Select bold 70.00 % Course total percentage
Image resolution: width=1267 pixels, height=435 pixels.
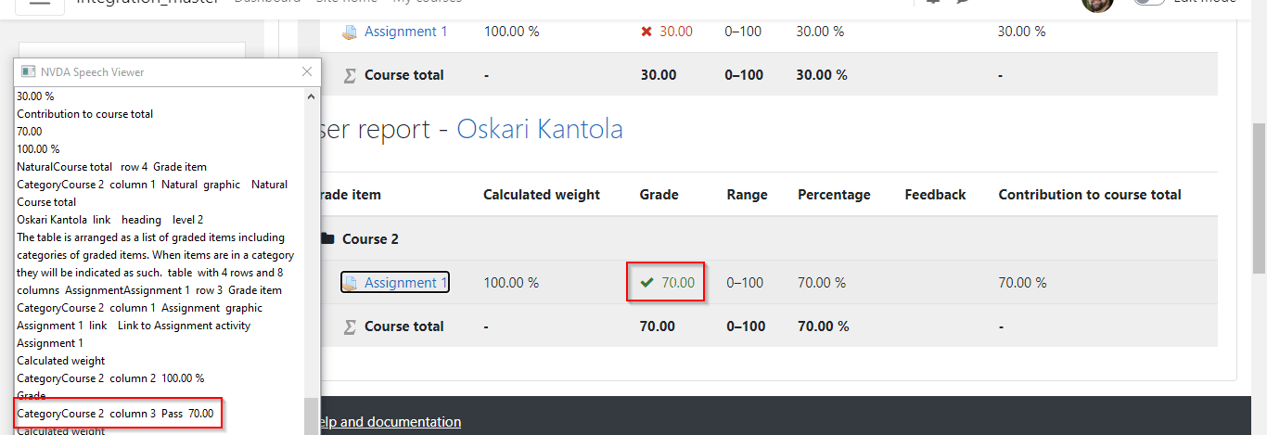[x=824, y=326]
